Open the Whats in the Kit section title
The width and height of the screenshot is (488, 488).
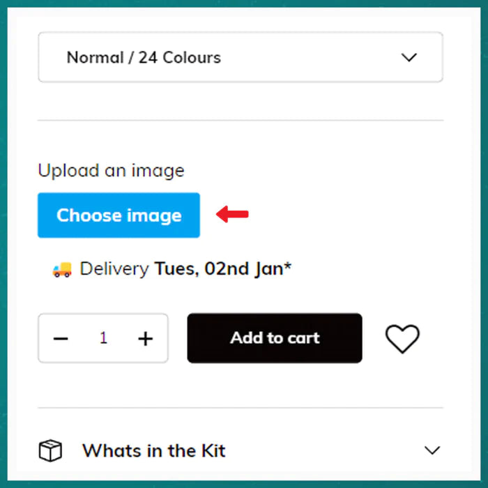click(153, 450)
